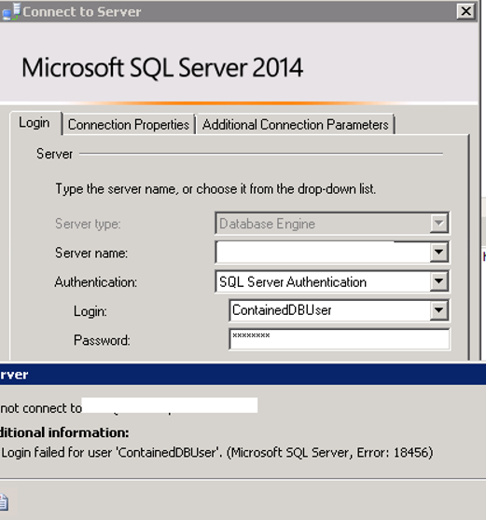Click the 'Connect to Server' title text
Viewport: 486px width, 520px height.
click(x=82, y=12)
